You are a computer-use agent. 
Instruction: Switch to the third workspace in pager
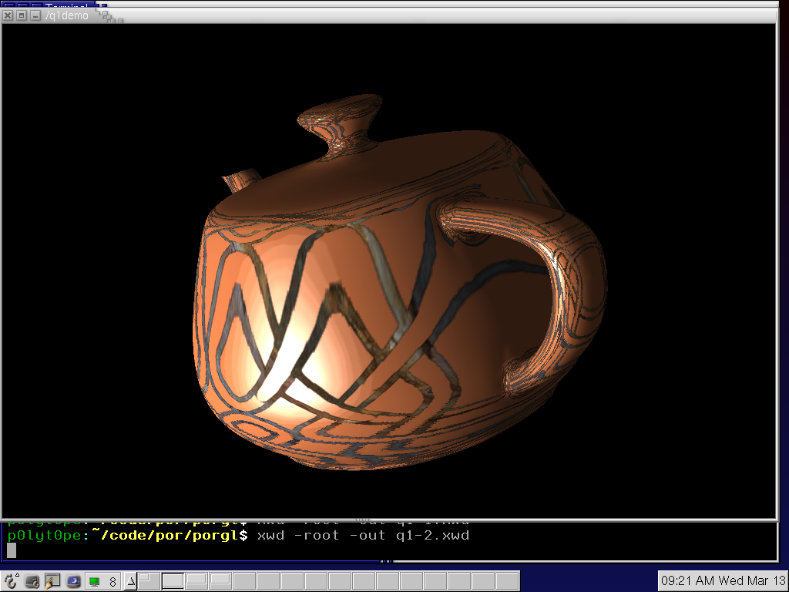[x=196, y=580]
